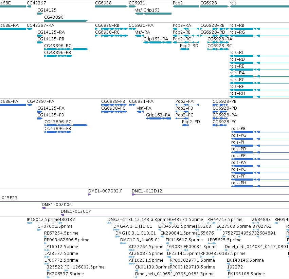The image size is (289, 279).
Task: Open the DME1-012D12 BAC label
Action: [x=147, y=191]
